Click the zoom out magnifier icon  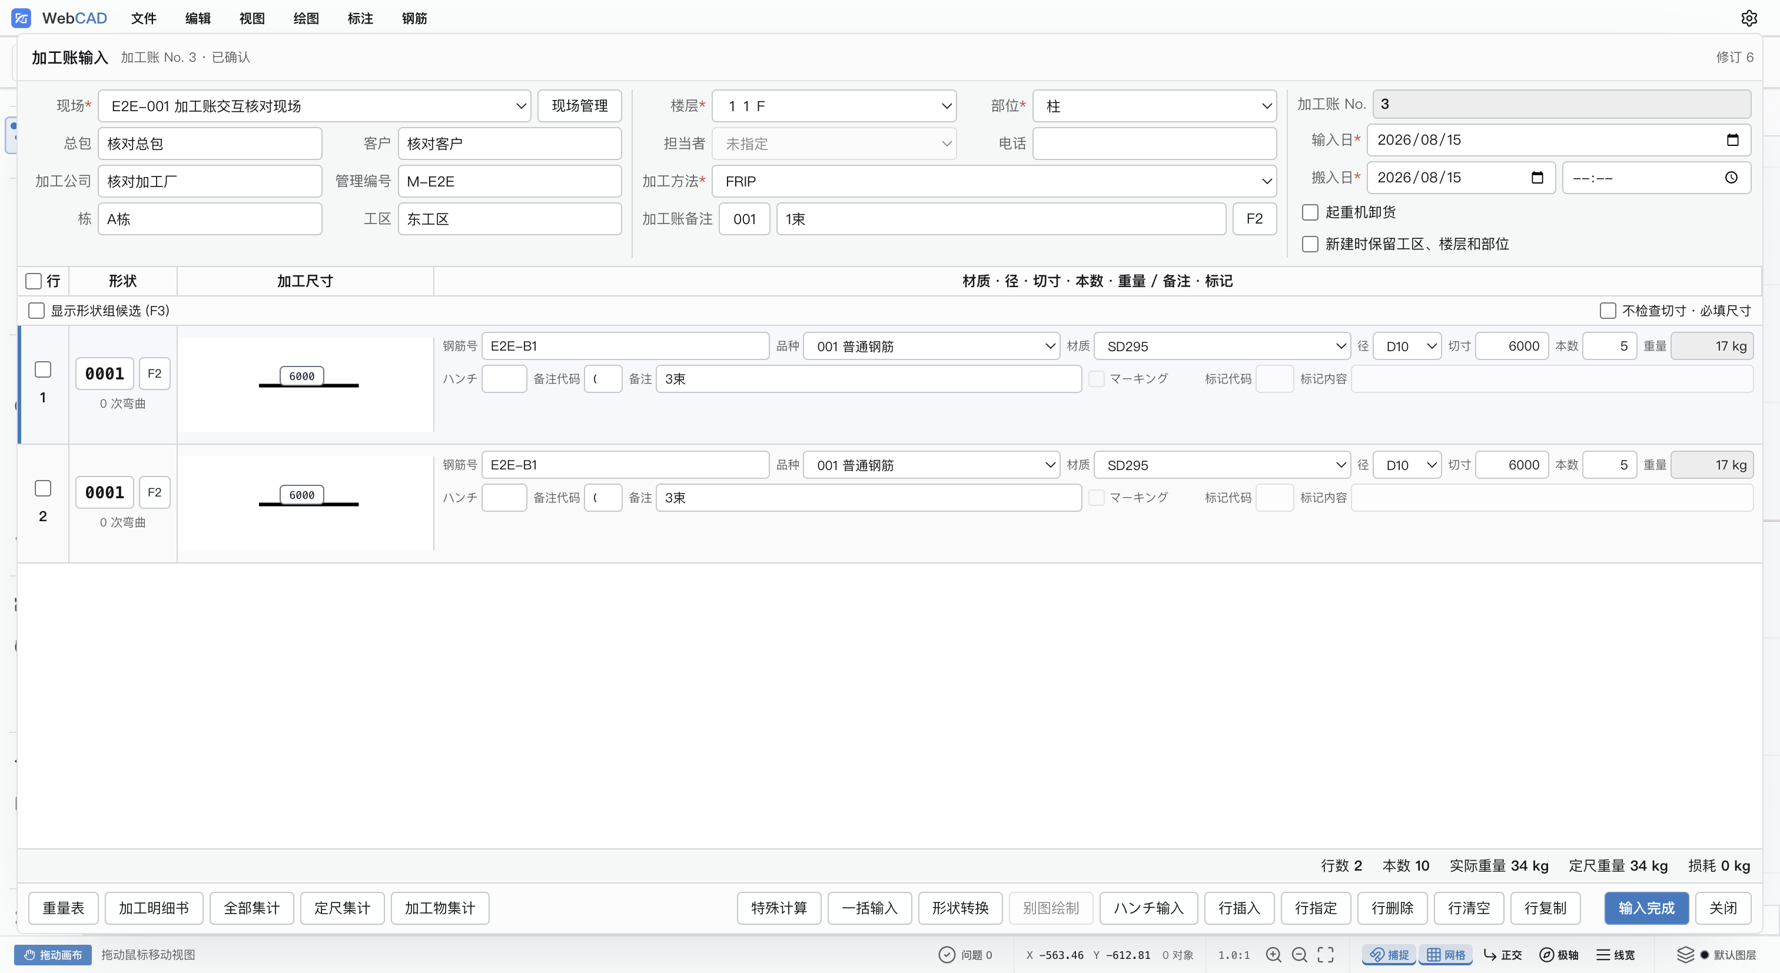click(x=1299, y=954)
